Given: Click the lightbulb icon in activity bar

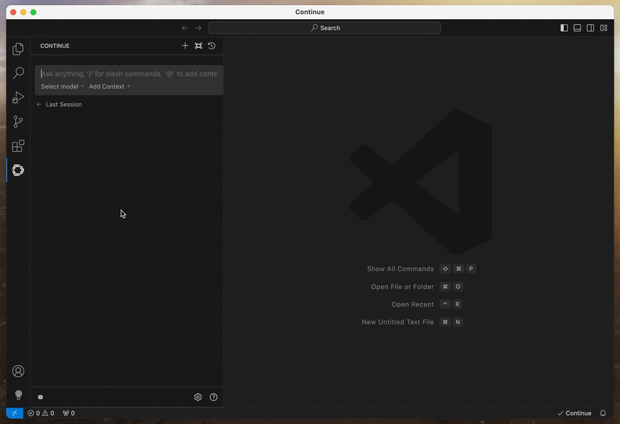Looking at the screenshot, I should [x=18, y=395].
